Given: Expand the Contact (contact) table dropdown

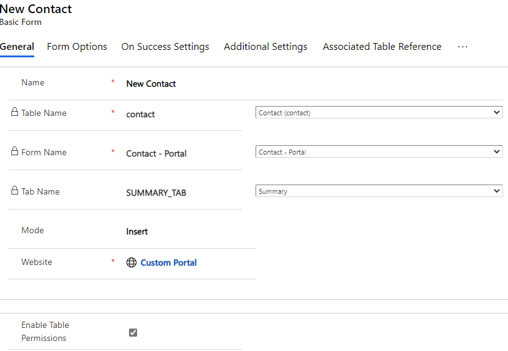Looking at the screenshot, I should 378,113.
